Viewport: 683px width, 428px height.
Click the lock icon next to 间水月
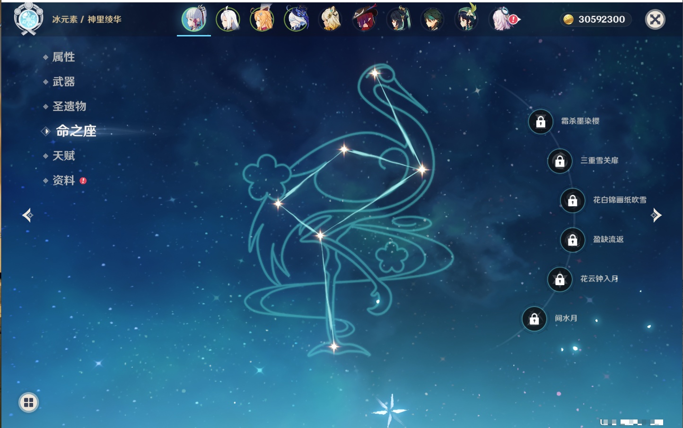tap(534, 319)
